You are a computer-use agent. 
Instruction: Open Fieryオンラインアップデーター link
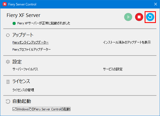tap(30, 42)
